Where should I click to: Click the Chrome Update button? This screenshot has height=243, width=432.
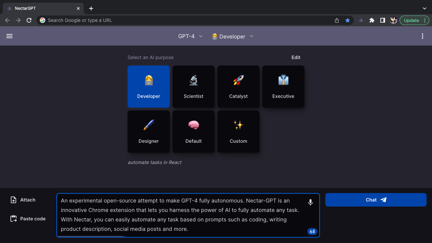coord(414,20)
